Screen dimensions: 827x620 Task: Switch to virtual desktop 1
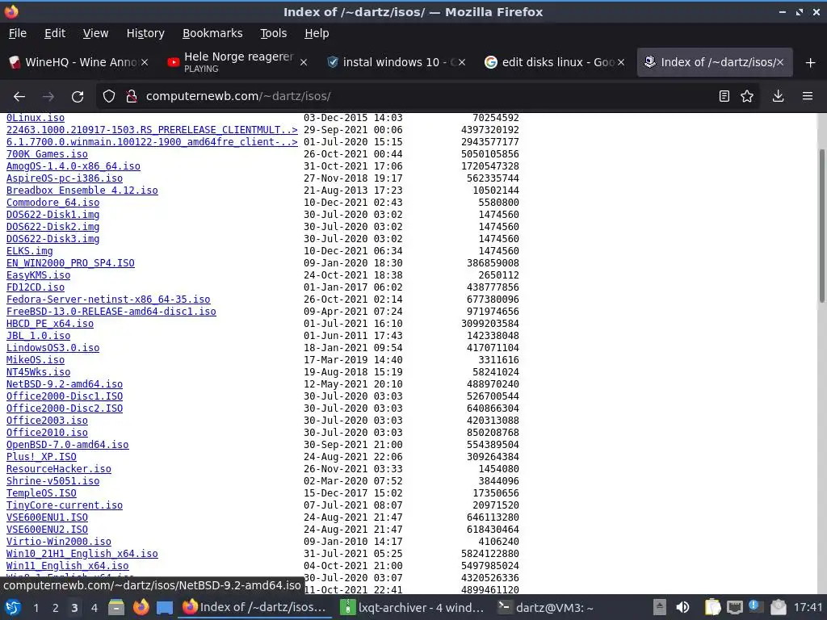pos(36,608)
